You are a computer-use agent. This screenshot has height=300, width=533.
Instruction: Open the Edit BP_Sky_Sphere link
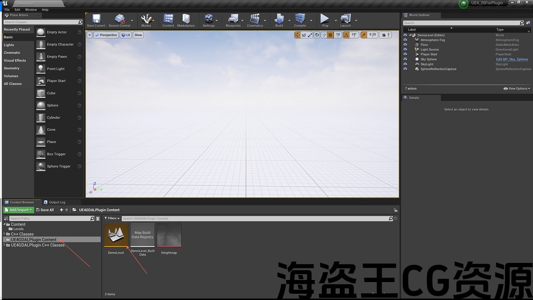512,59
